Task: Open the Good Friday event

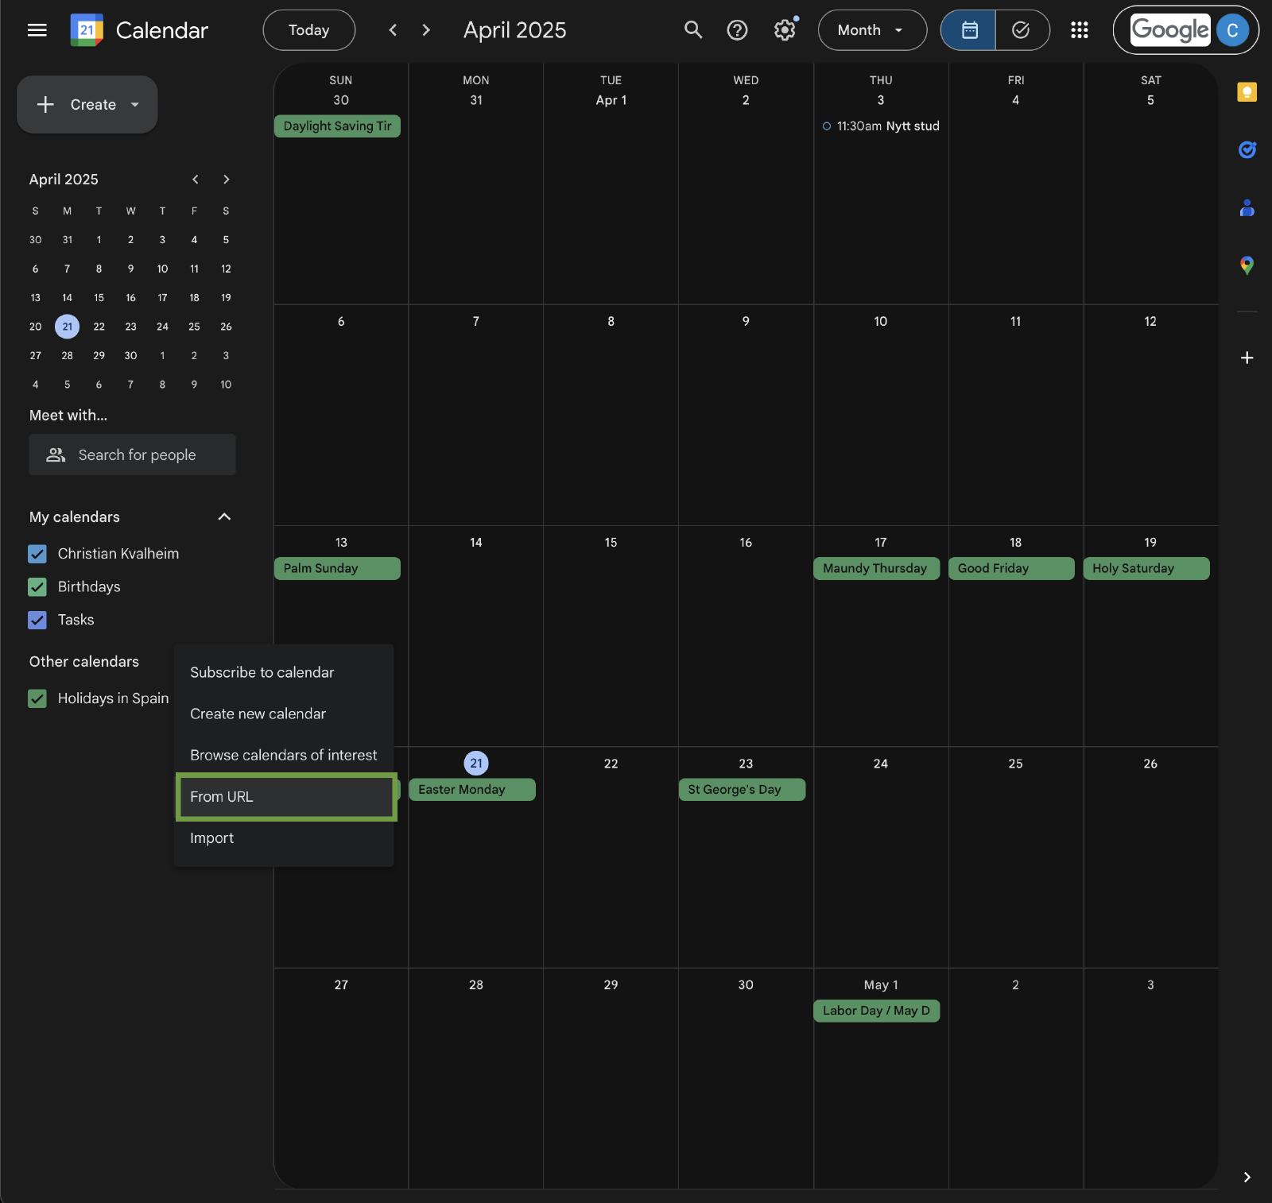Action: pos(1010,568)
